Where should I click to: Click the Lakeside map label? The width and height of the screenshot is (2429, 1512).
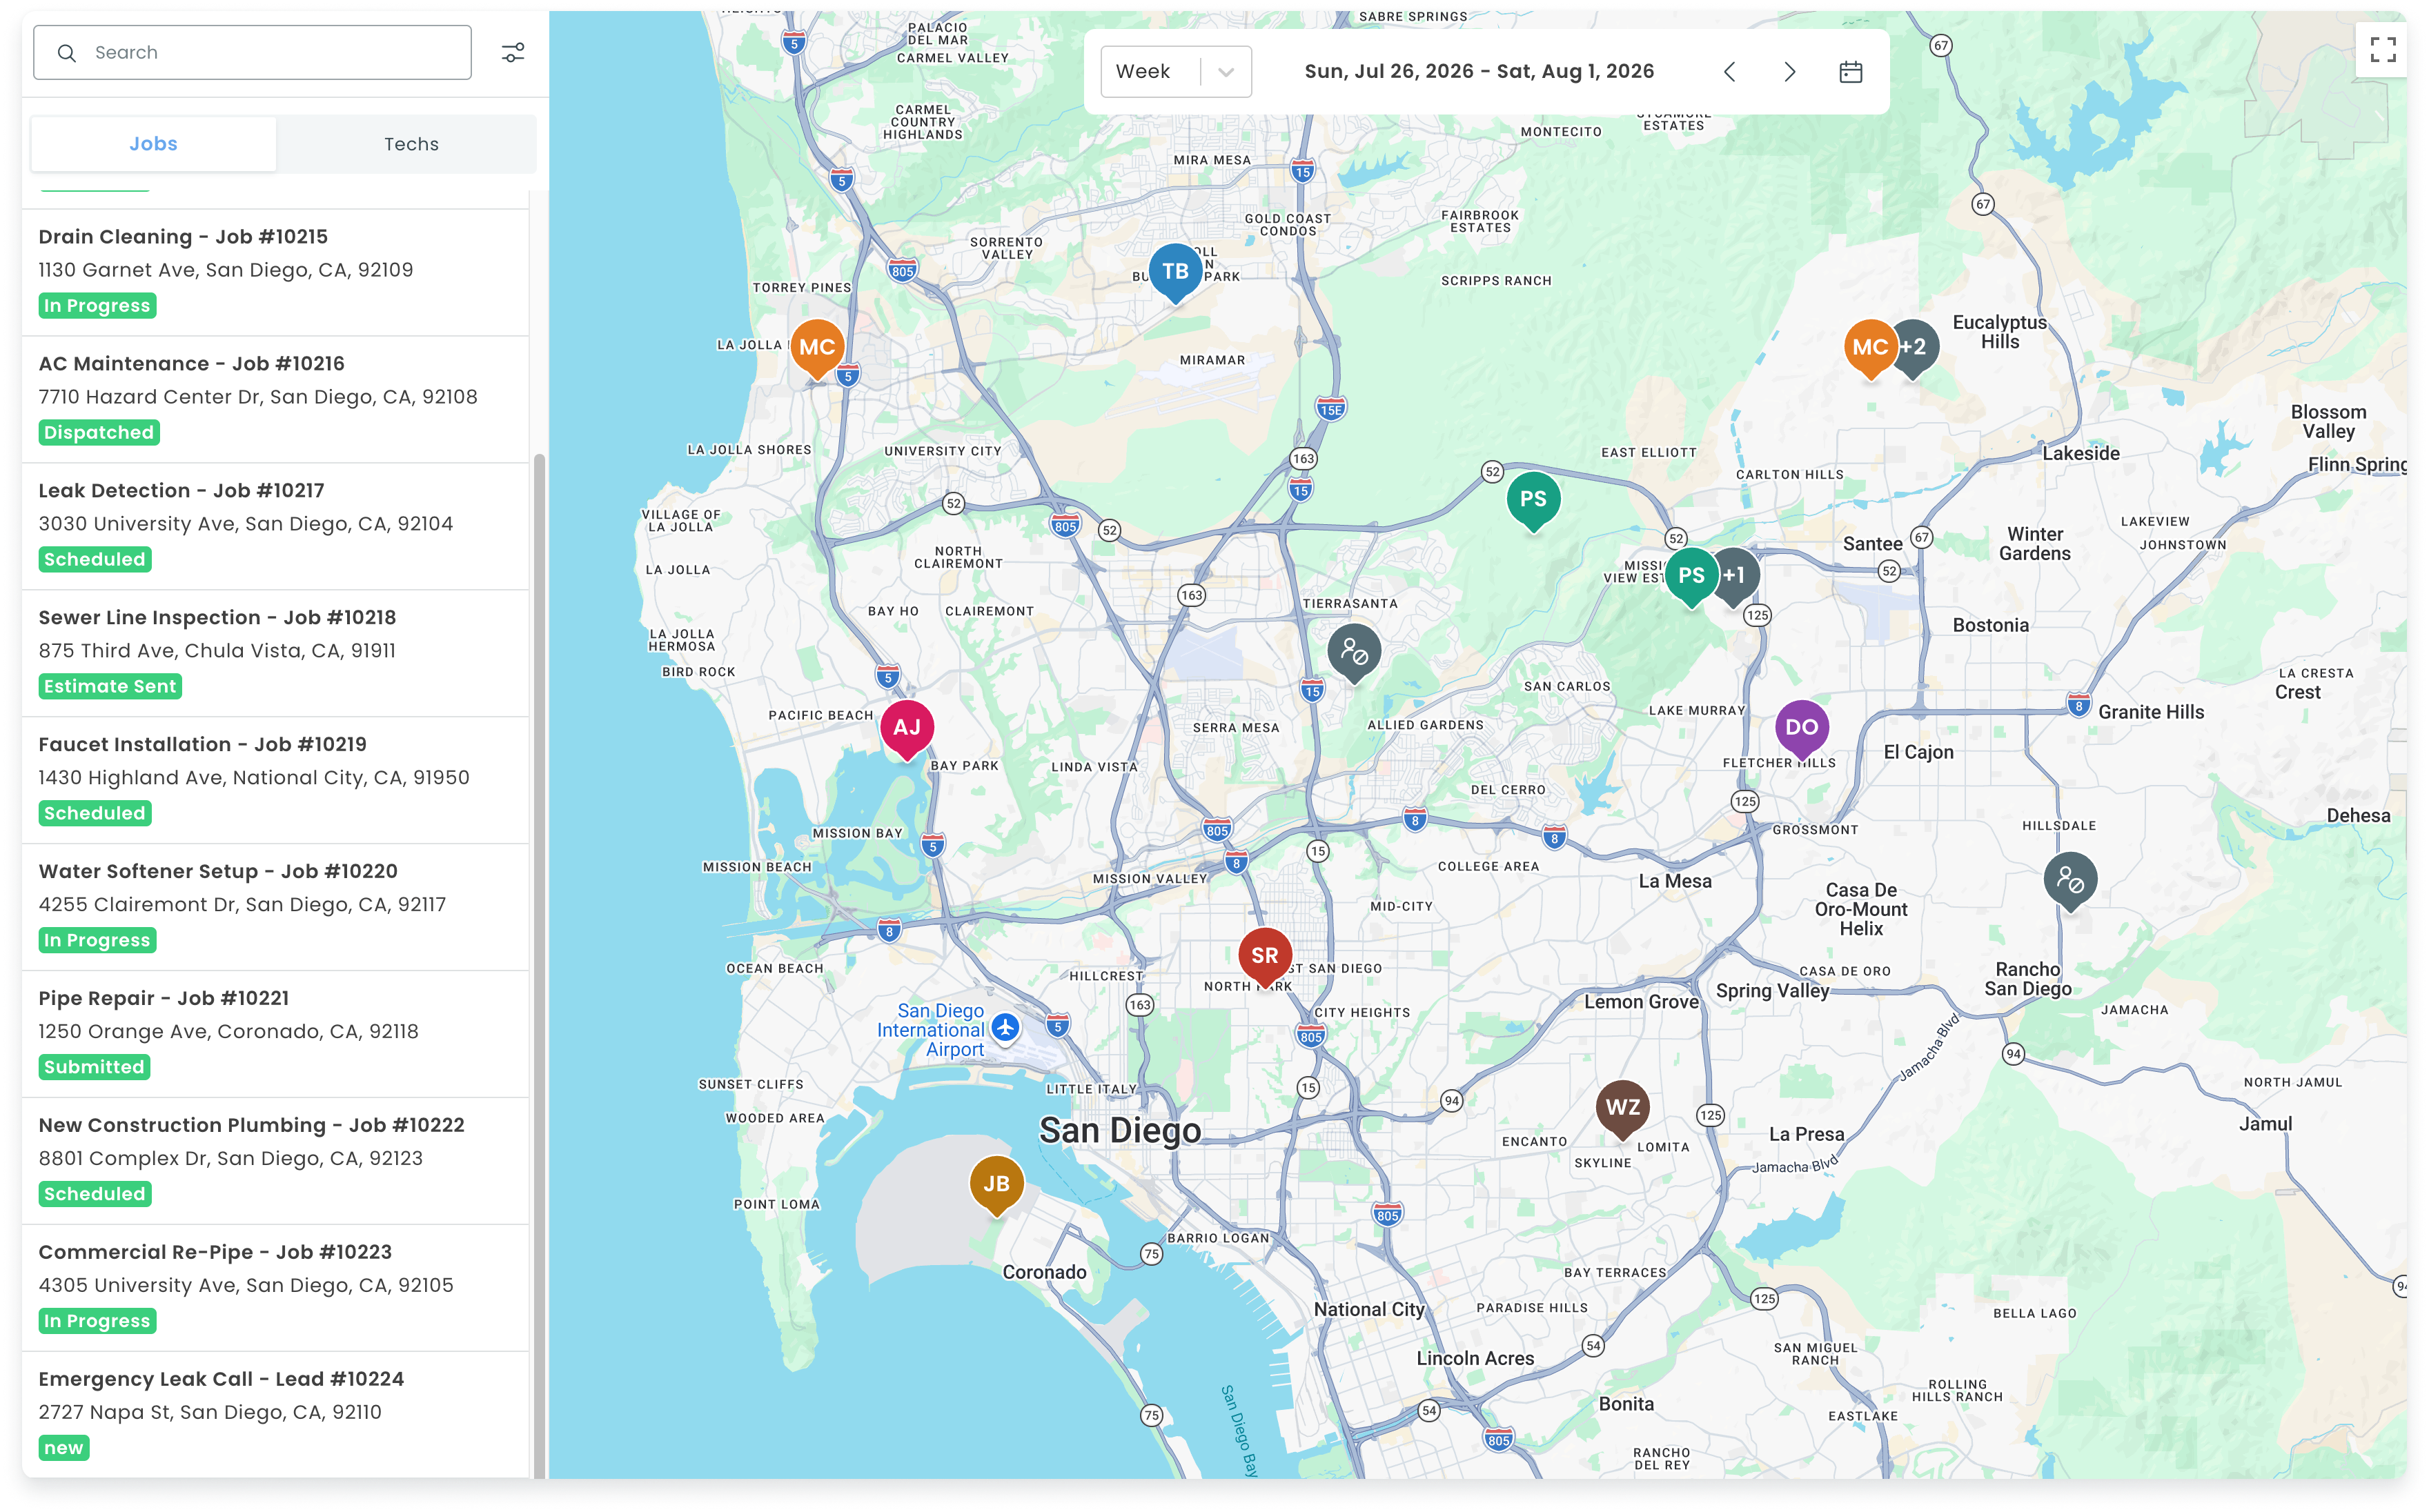pos(2081,454)
